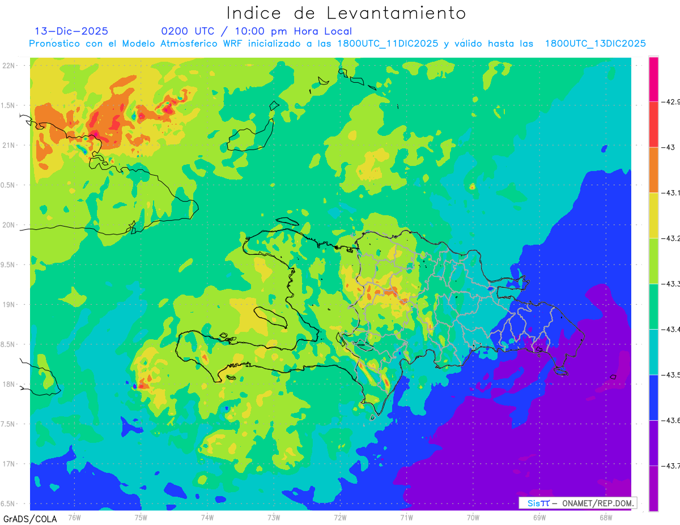Select the "0.5N" latitude label
The width and height of the screenshot is (680, 525).
pyautogui.click(x=8, y=185)
